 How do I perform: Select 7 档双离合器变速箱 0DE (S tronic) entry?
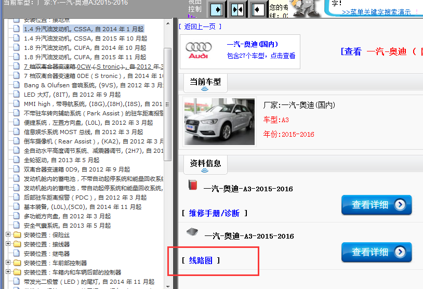[94, 76]
